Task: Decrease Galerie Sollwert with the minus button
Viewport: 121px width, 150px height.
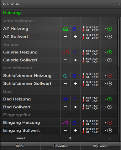Action: click(x=66, y=60)
